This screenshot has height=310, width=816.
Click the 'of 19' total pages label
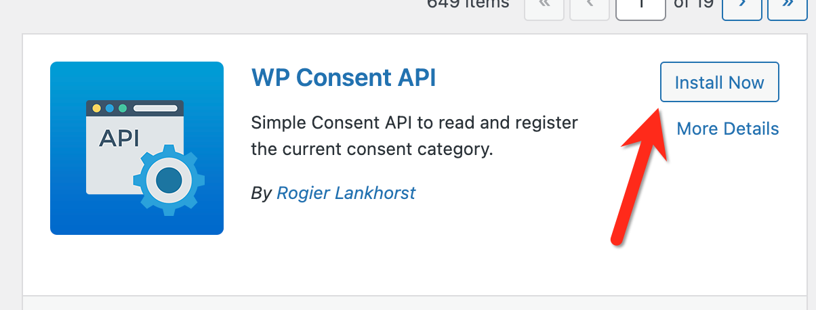[x=694, y=4]
